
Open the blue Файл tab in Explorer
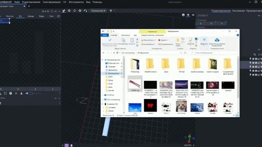[x=105, y=35]
